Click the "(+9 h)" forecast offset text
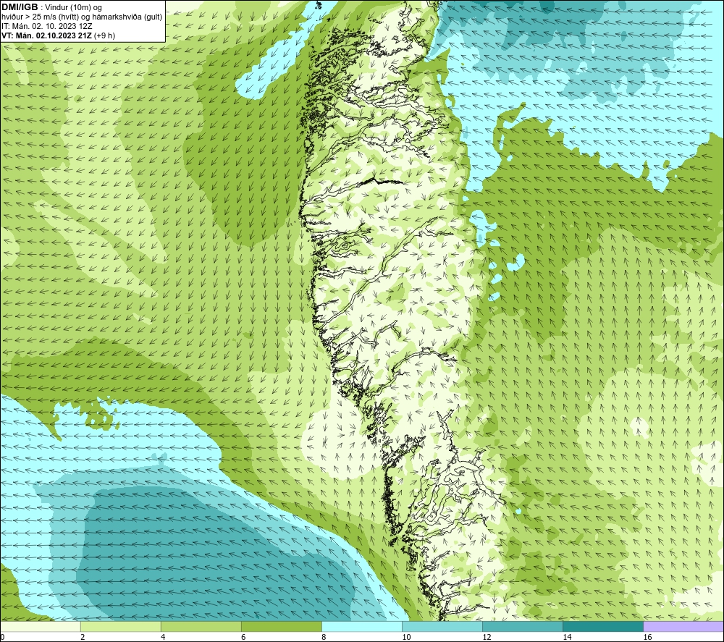Image resolution: width=724 pixels, height=642 pixels. pos(104,35)
